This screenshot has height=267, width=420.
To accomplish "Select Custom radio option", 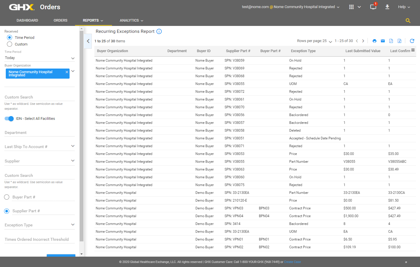I will (x=10, y=44).
